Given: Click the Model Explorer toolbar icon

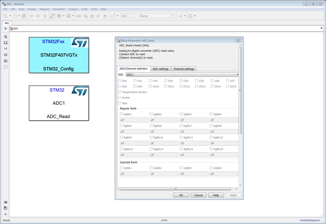Looking at the screenshot, I should click(x=68, y=16).
